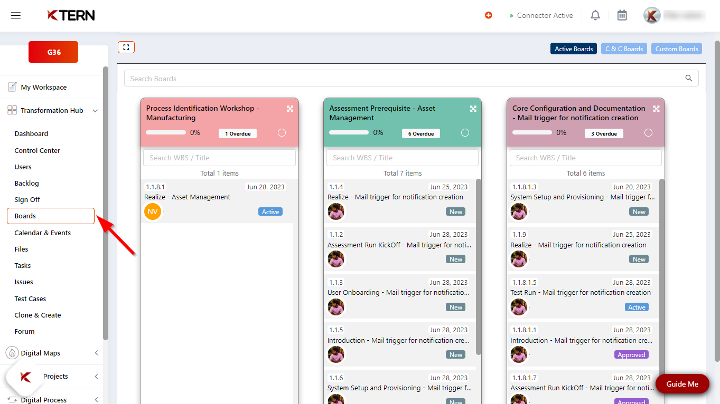Select the radio circle on Assessment Prerequisite board

click(x=465, y=133)
